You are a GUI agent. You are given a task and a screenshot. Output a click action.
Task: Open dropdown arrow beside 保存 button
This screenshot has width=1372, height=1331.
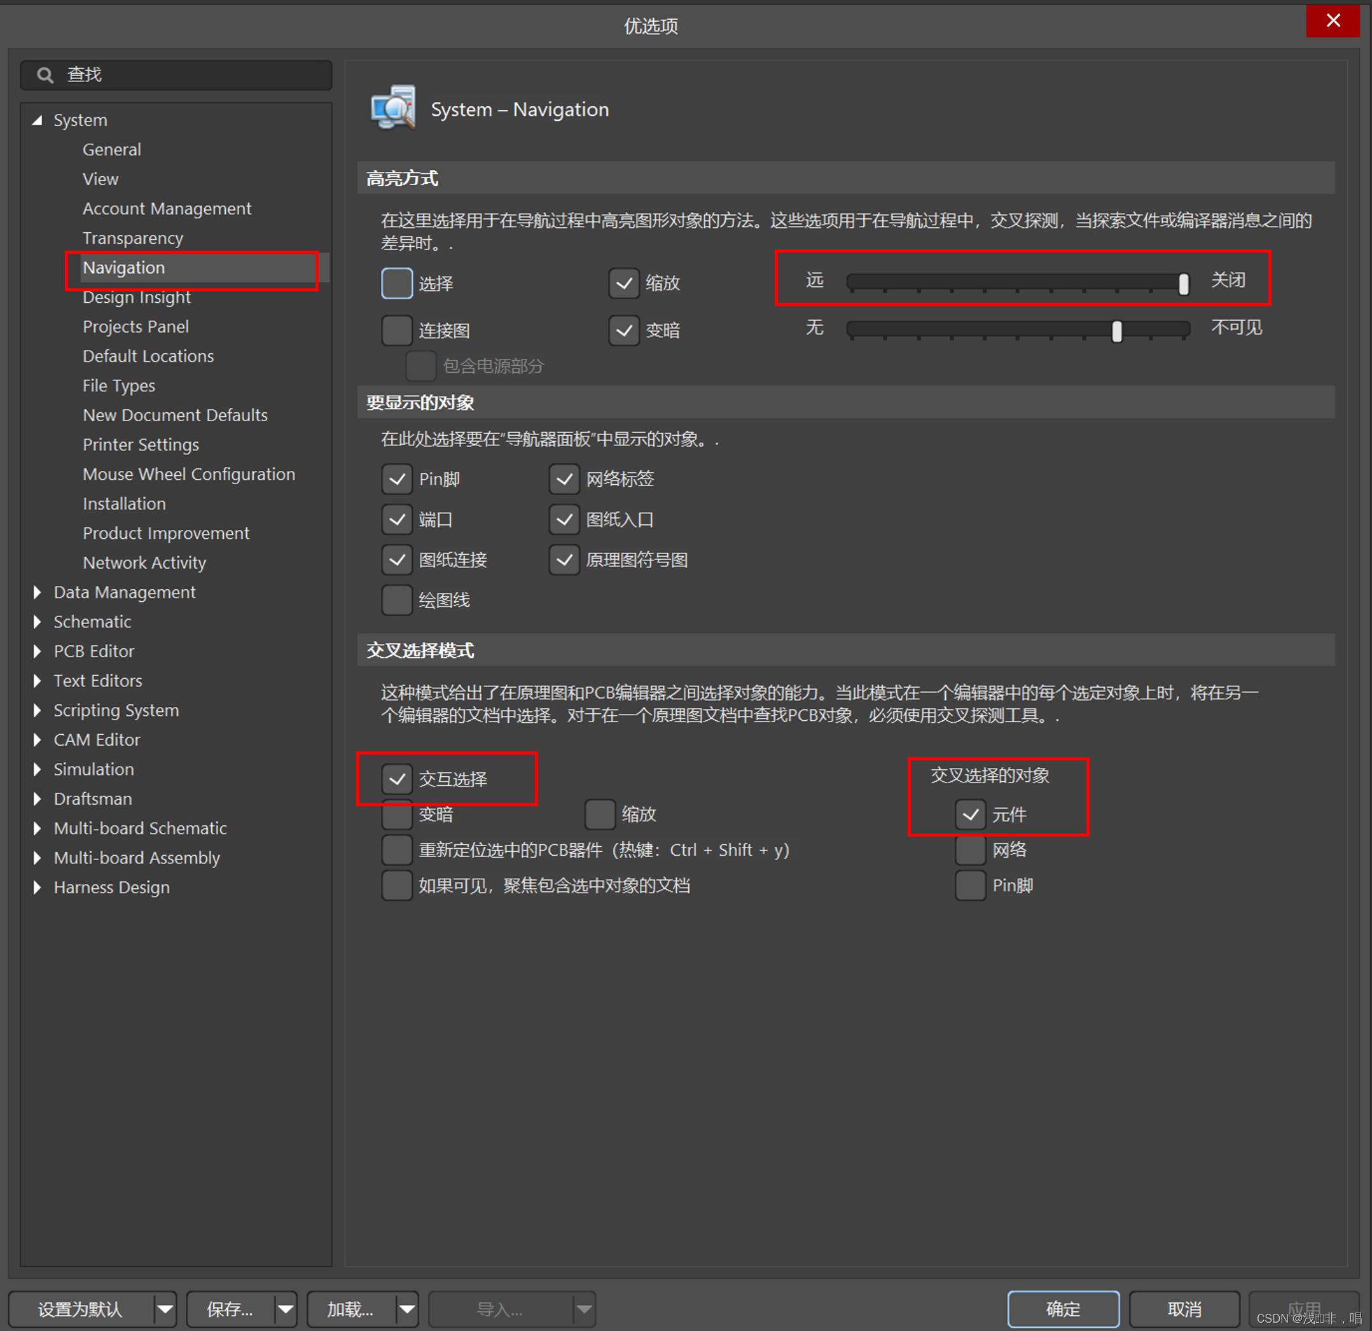285,1308
